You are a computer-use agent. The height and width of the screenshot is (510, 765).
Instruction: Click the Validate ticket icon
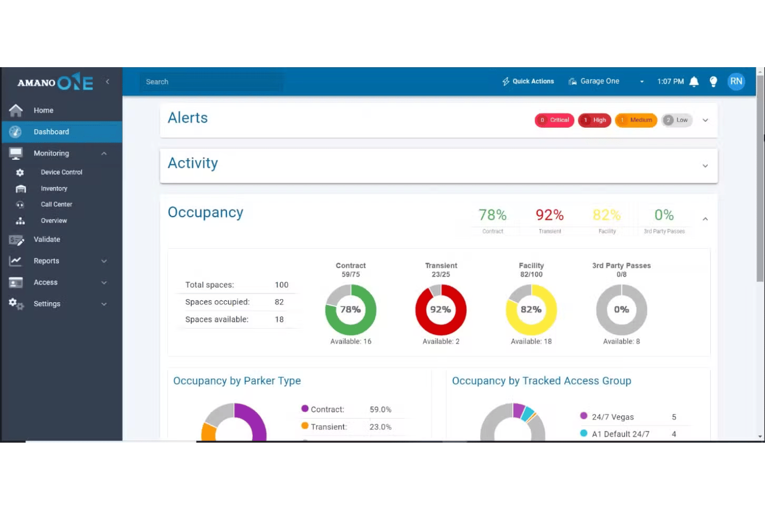point(17,240)
